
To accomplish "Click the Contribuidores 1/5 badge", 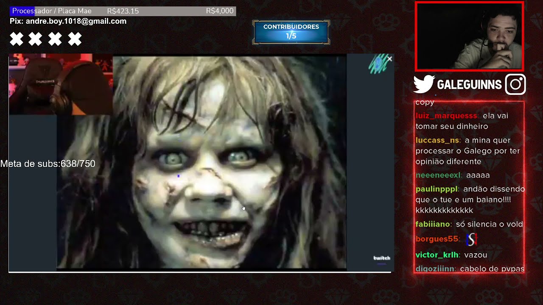I will click(x=291, y=32).
